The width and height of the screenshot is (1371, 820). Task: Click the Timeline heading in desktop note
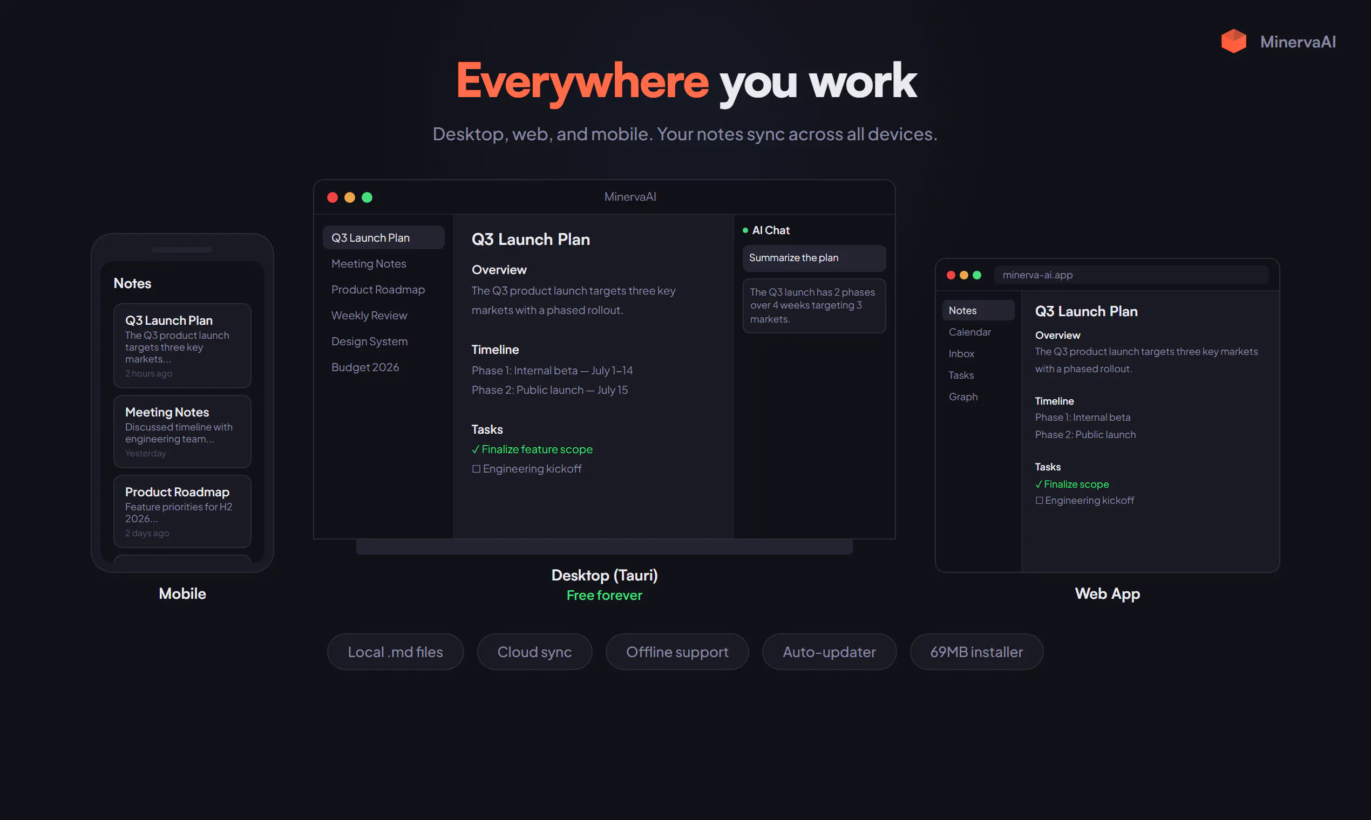point(496,350)
